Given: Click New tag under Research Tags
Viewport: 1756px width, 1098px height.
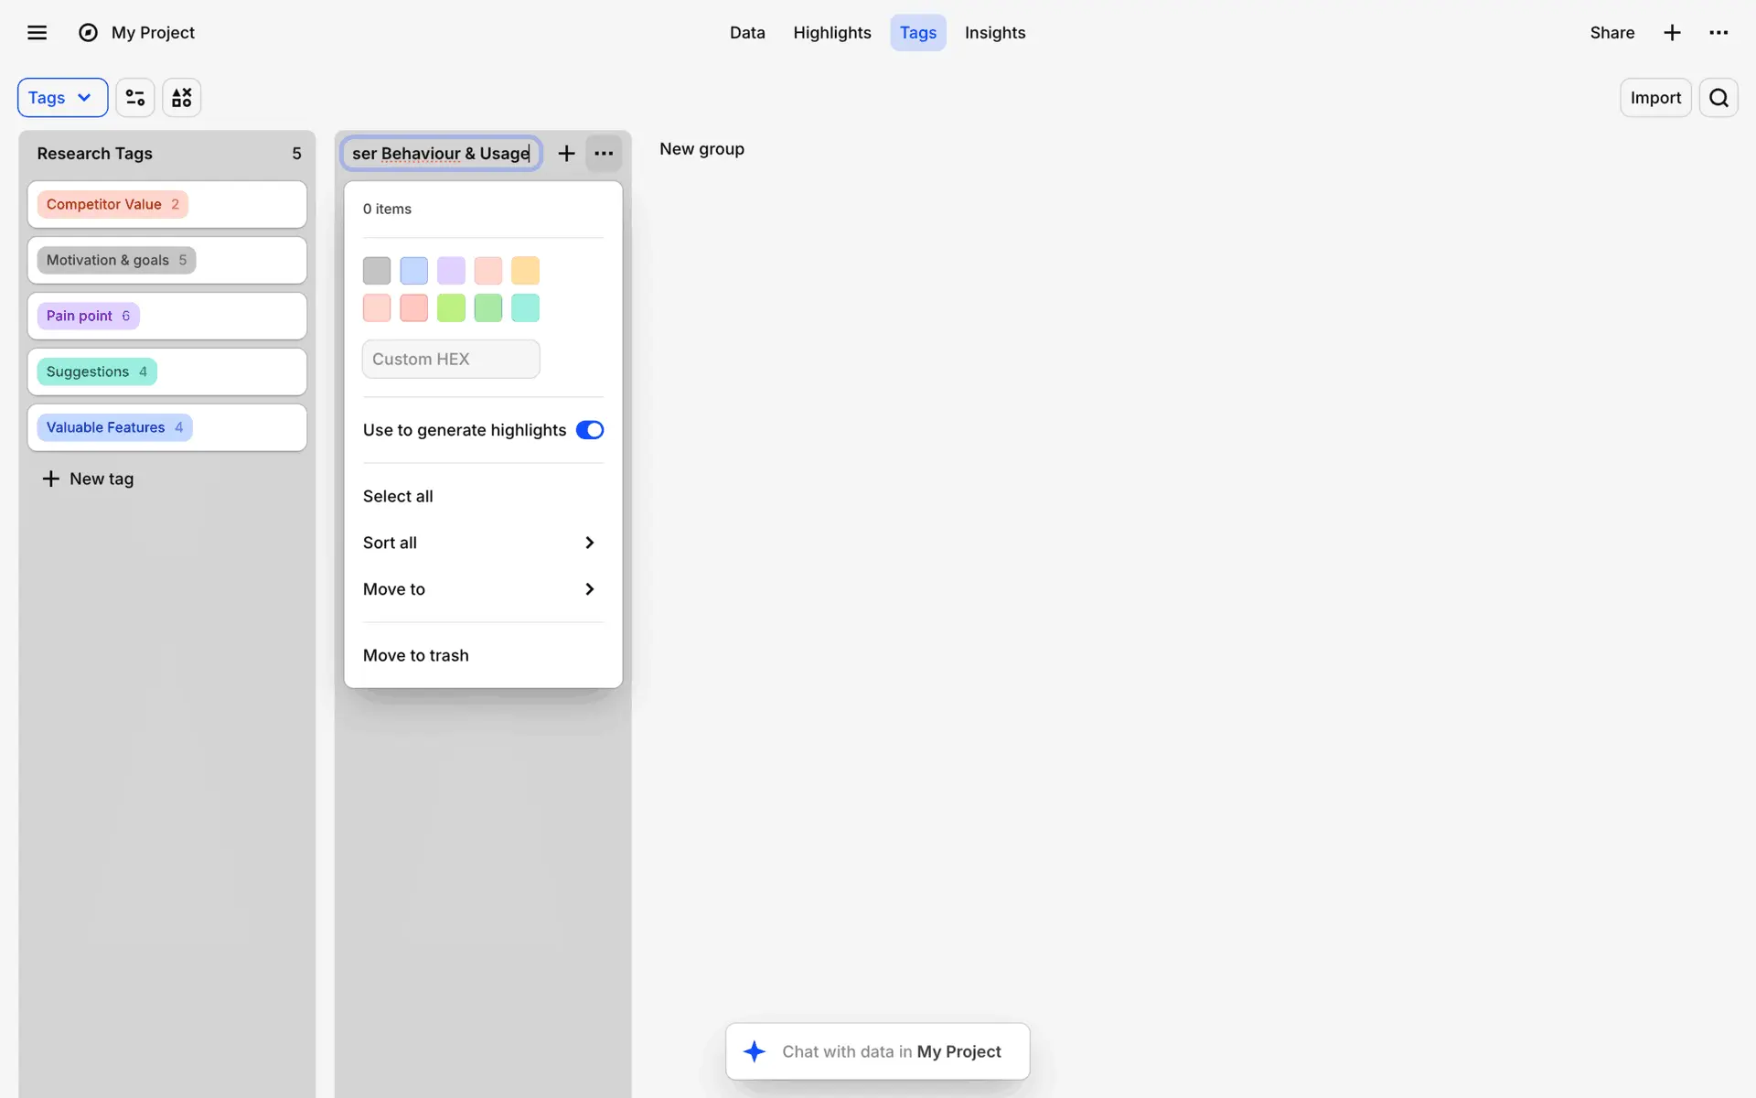Looking at the screenshot, I should 89,479.
